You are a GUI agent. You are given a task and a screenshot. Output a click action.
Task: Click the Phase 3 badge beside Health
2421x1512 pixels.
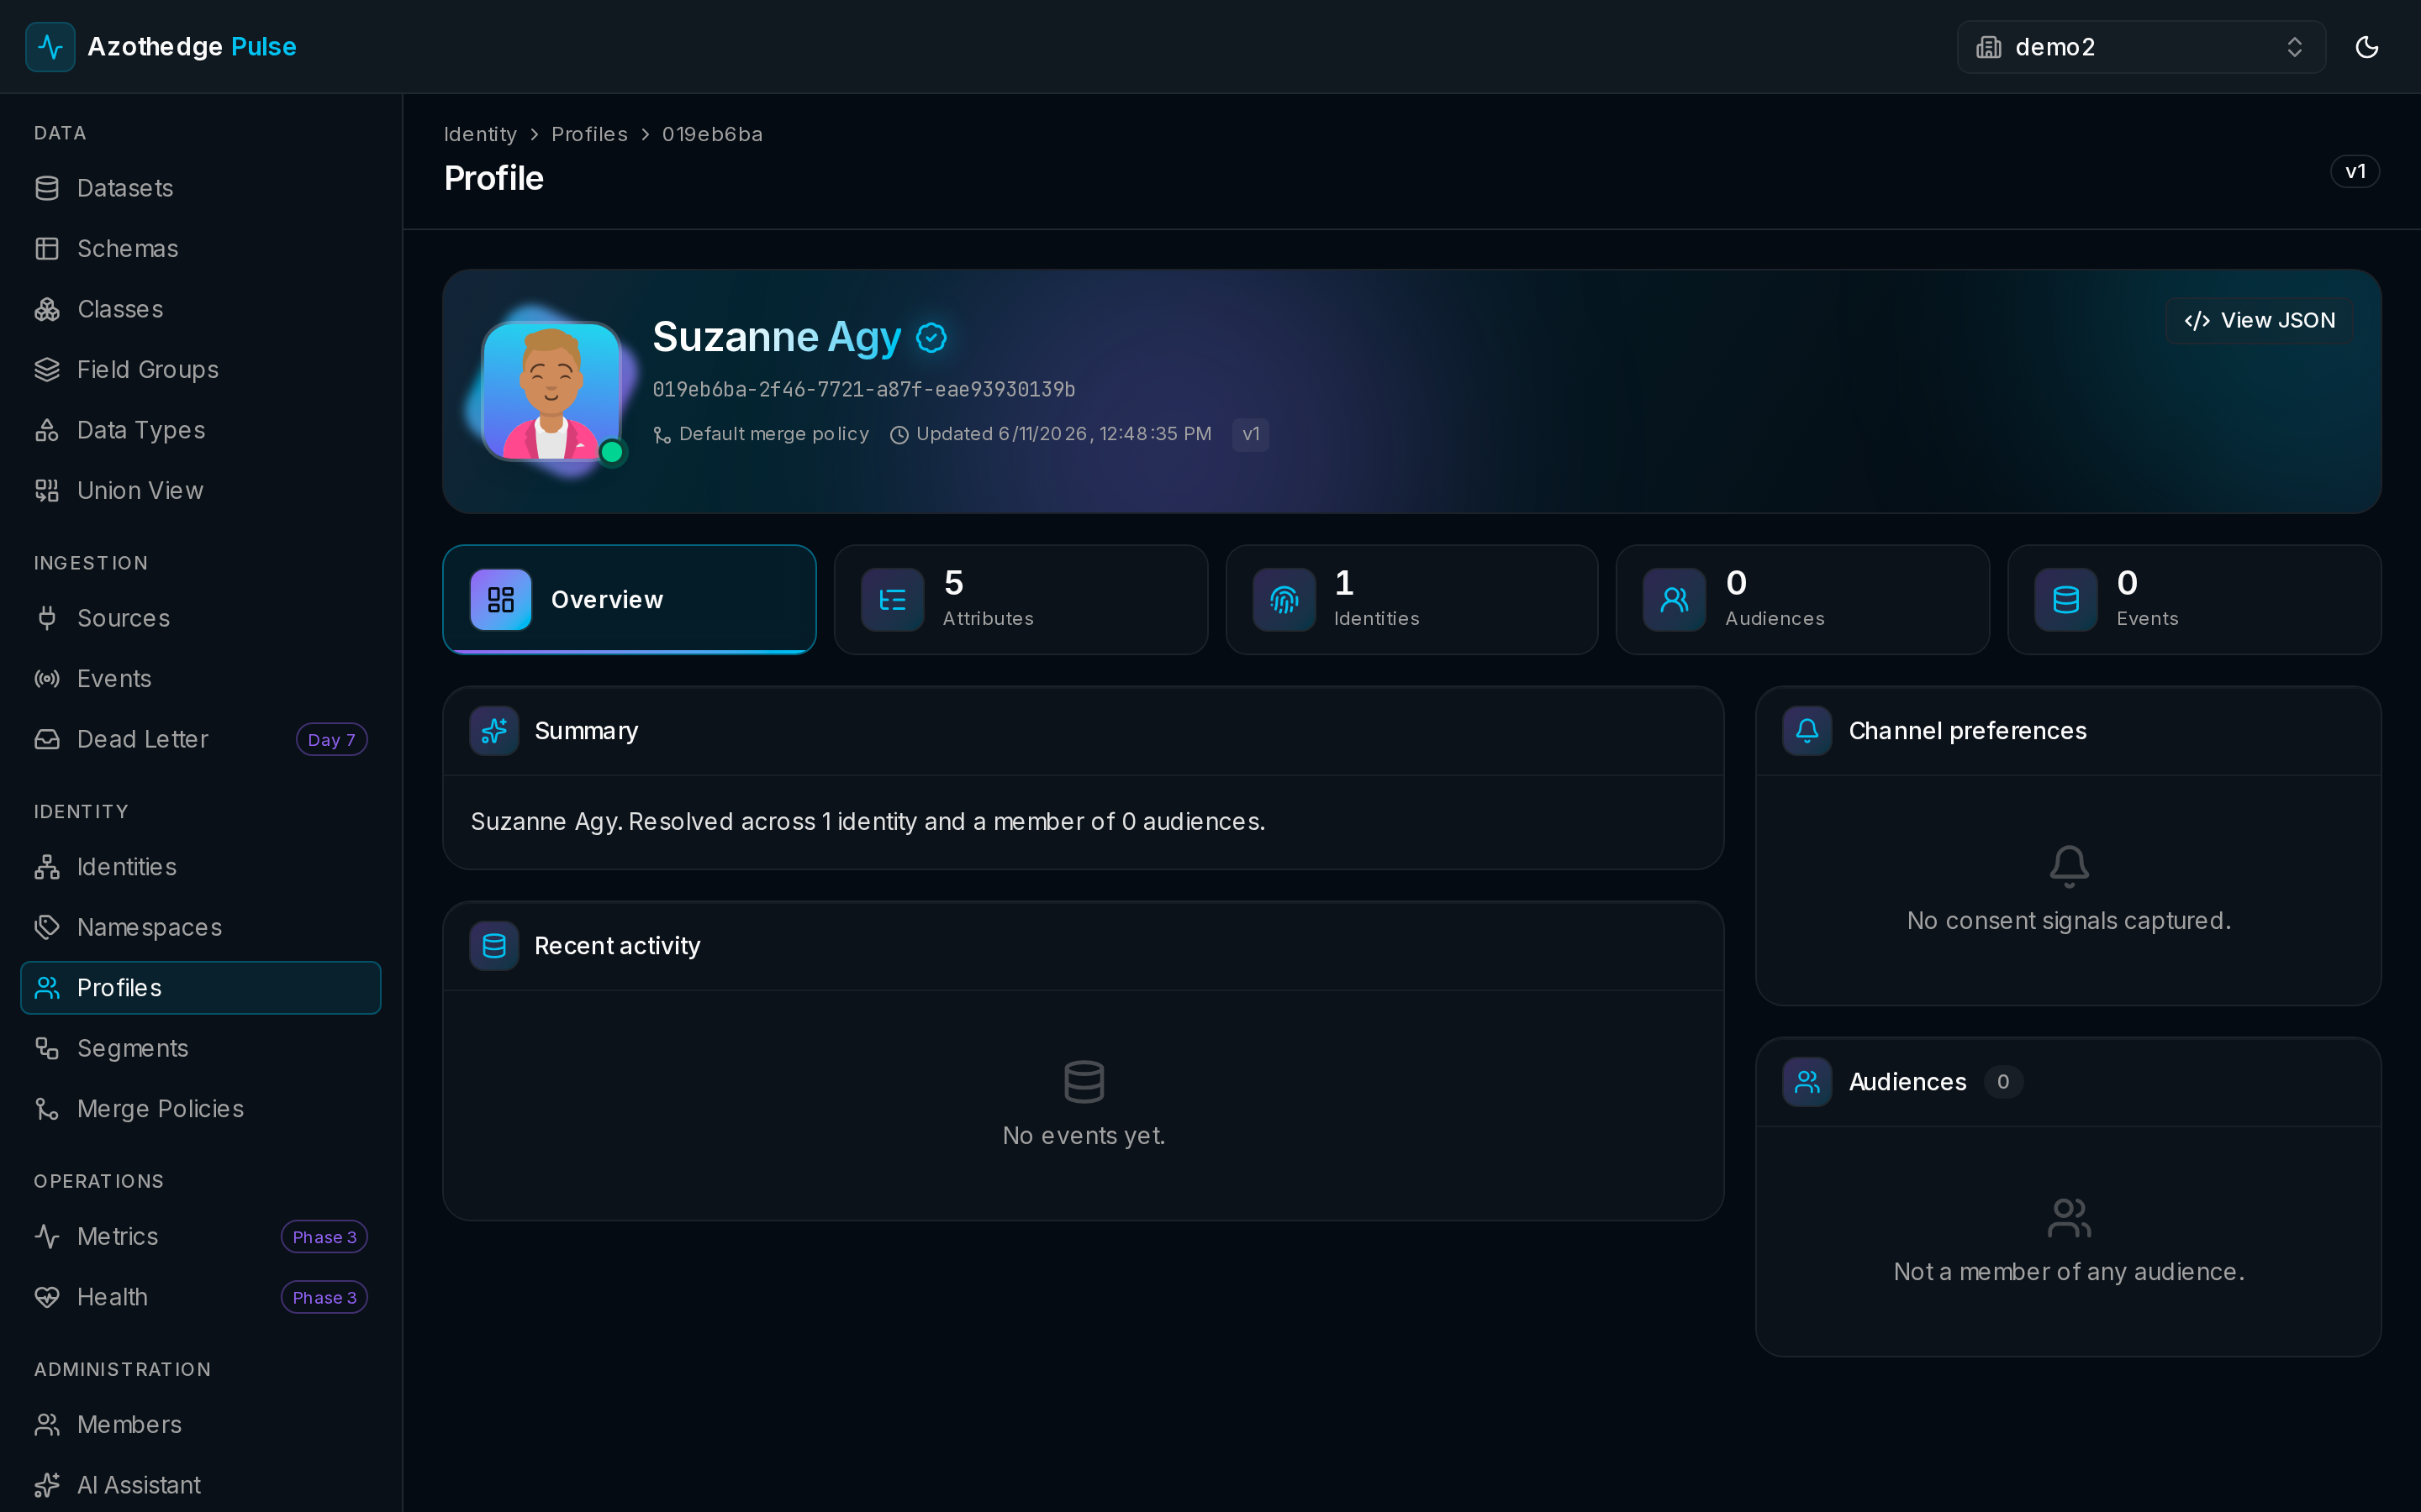tap(324, 1297)
